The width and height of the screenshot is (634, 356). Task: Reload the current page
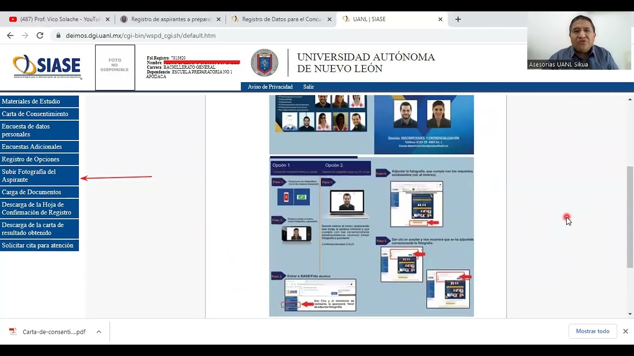(40, 36)
